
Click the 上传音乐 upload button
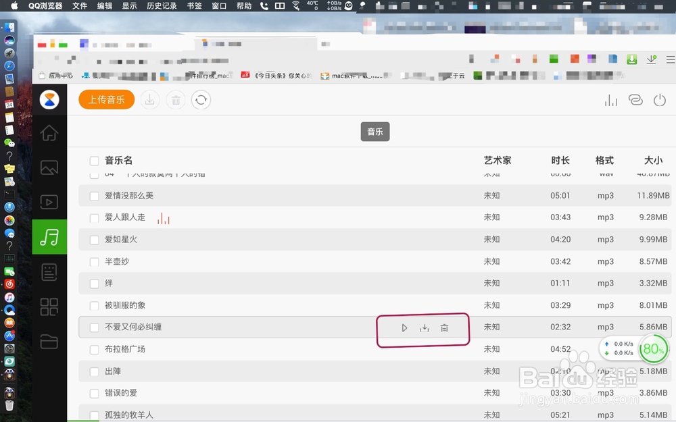(x=107, y=100)
